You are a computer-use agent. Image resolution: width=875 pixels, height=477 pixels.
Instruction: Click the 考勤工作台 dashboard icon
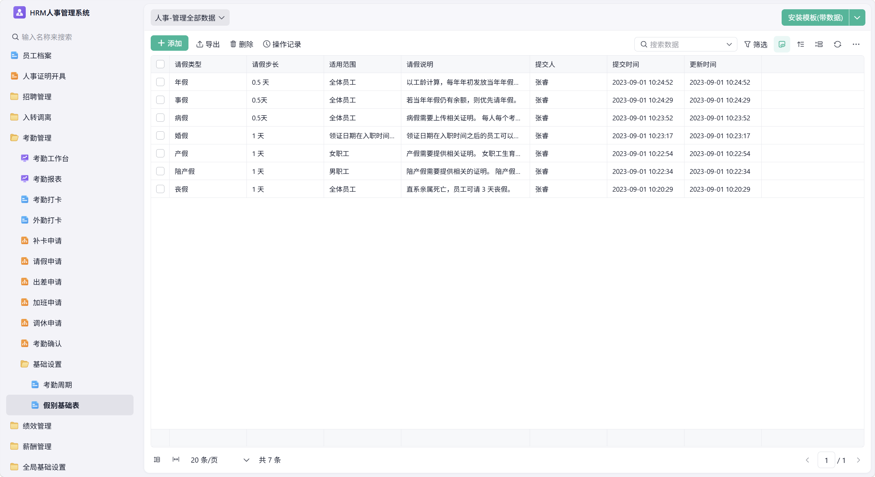click(25, 158)
